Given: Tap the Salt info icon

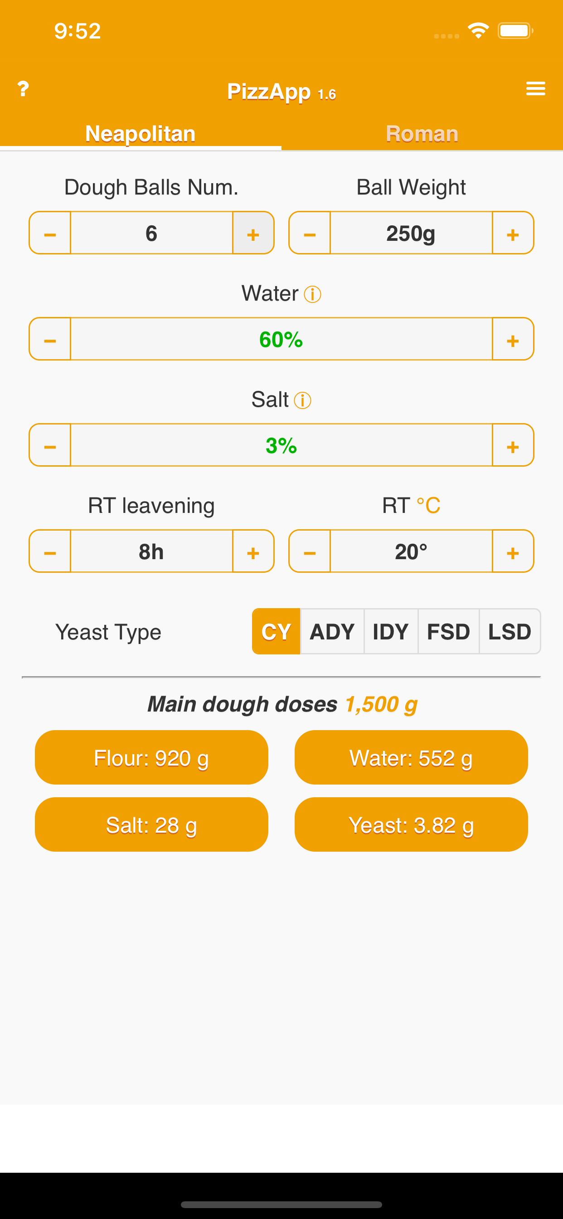Looking at the screenshot, I should (x=303, y=400).
